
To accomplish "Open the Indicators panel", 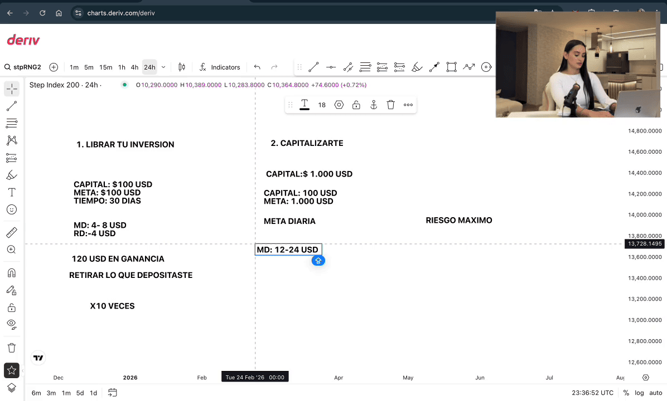I will [x=220, y=67].
